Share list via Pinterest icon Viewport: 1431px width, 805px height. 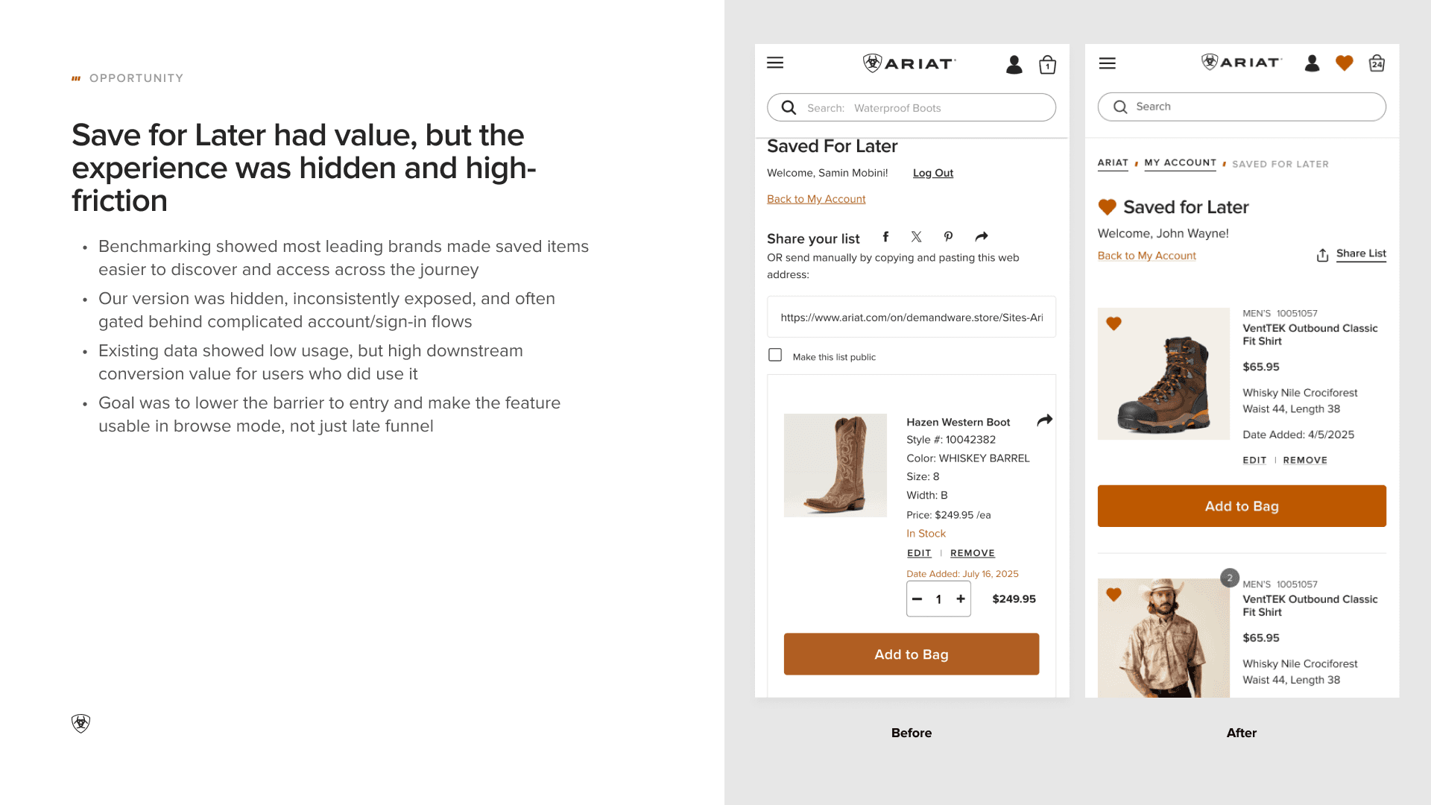point(948,236)
